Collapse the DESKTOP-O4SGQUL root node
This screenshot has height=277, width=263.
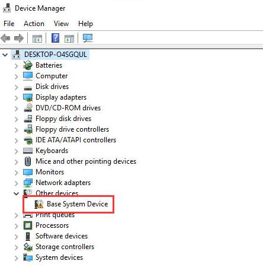(5, 55)
